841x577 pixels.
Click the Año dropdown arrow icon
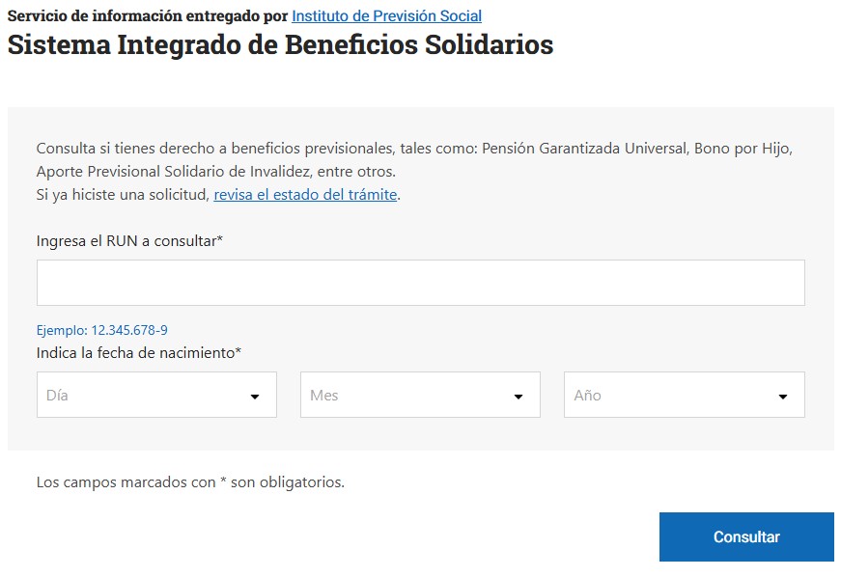783,397
